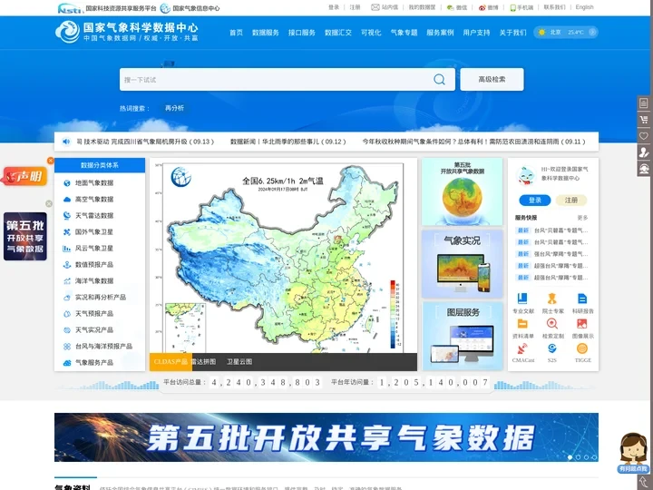This screenshot has height=490, width=653.
Task: Open the 气象专题 nav menu
Action: (404, 33)
